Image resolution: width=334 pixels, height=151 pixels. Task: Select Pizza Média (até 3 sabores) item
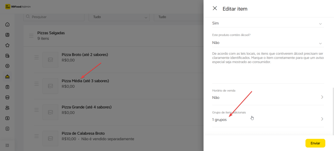85,81
